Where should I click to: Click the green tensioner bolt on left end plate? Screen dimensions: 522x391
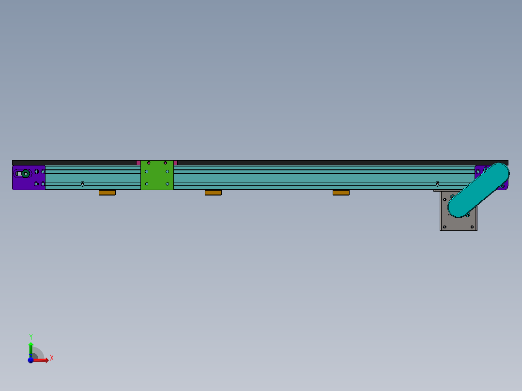(26, 173)
